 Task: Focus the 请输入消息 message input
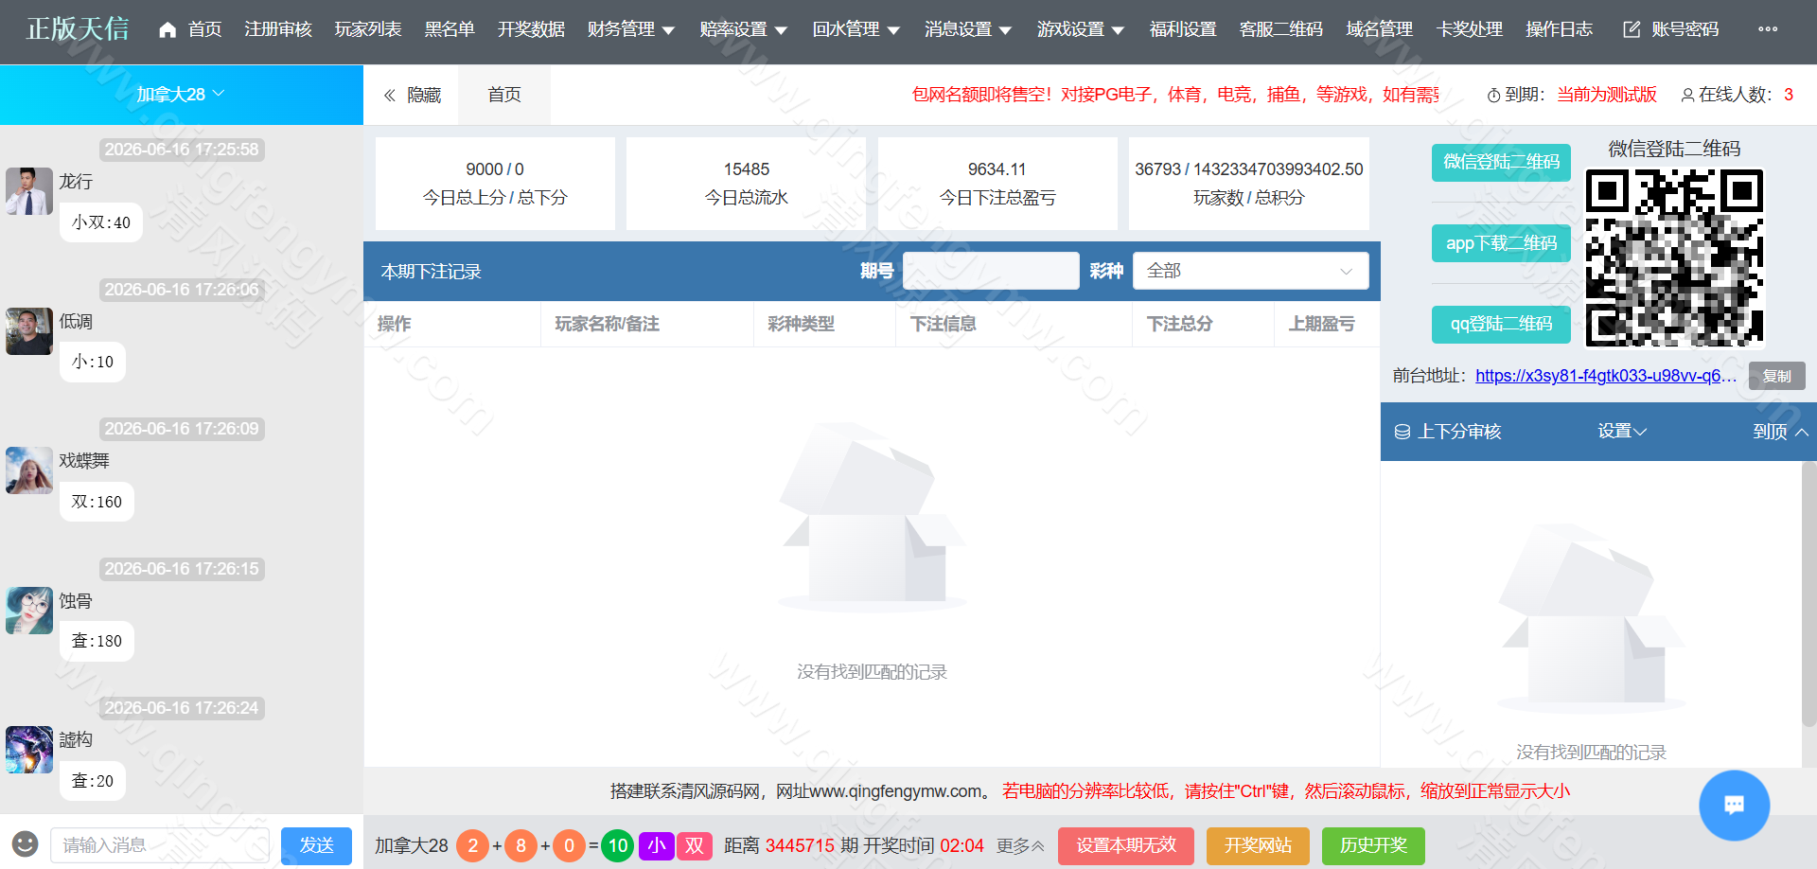tap(160, 845)
